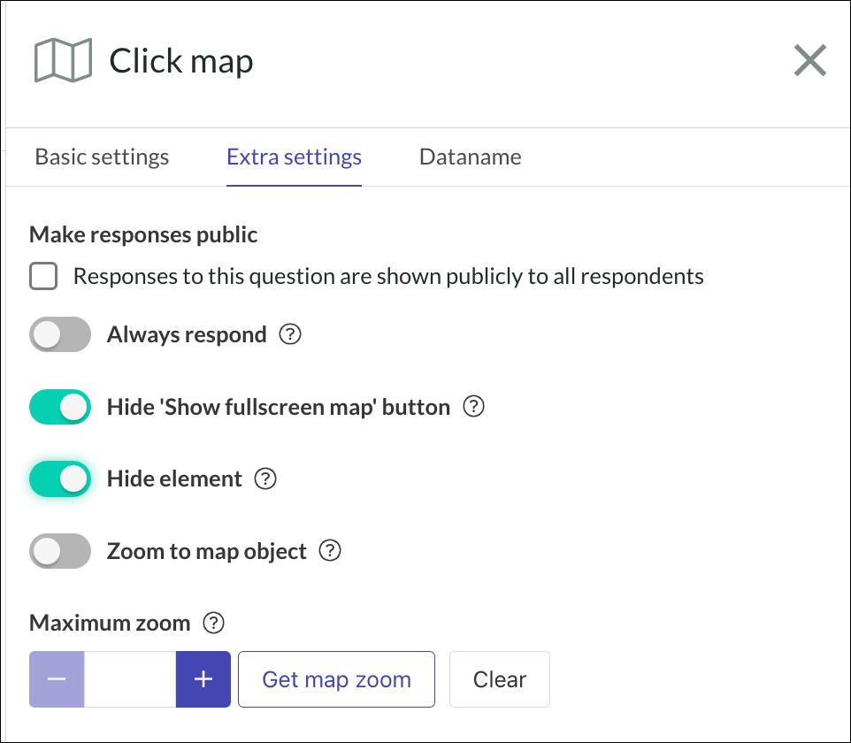Image resolution: width=851 pixels, height=743 pixels.
Task: Click the map icon in the dialog header
Action: [x=61, y=59]
